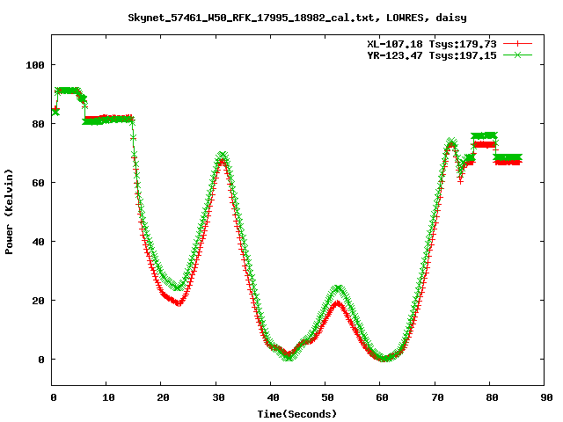This screenshot has width=563, height=422.
Task: Select legend entry YR-123.47 Tsys:197.15
Action: 432,55
